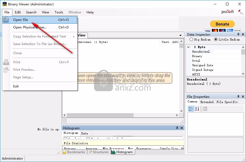Screen dimensions: 246x162
Task: Select the Big Endian radio button
Action: click(191, 39)
